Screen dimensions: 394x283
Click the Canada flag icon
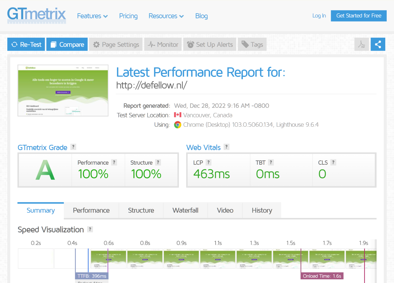tap(178, 115)
